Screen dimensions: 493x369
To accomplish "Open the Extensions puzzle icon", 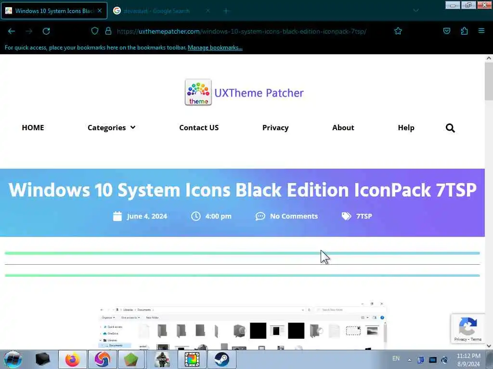I will point(464,31).
